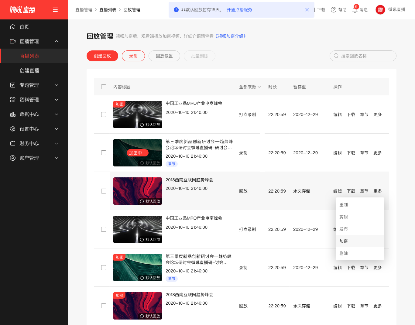This screenshot has width=415, height=325.
Task: Open the 《视频加密介绍》 link
Action: 231,36
